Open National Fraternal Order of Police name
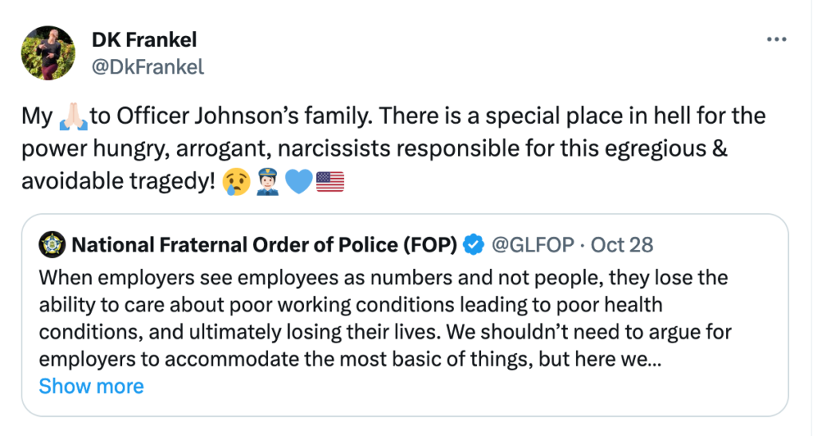This screenshot has height=436, width=817. (263, 245)
